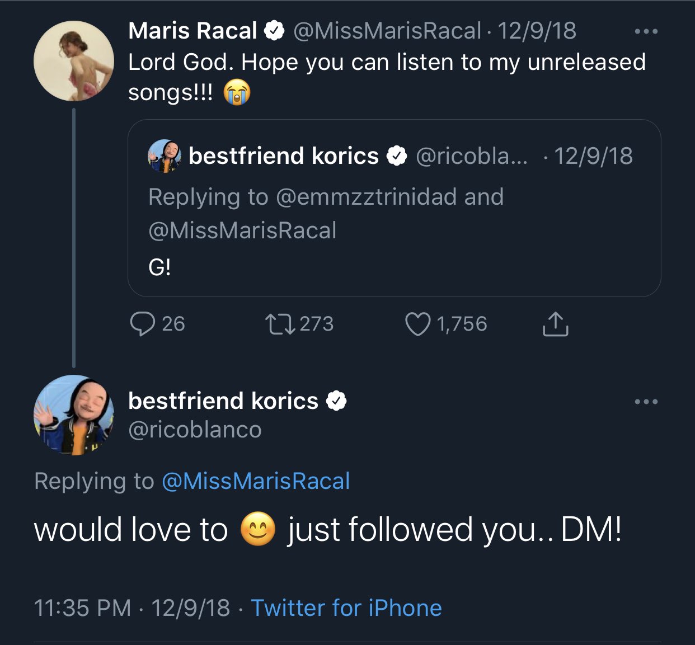
Task: Open bestfriend korics' large profile avatar
Action: (73, 415)
